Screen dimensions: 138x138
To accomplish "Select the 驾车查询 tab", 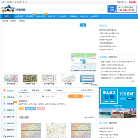I will click(x=35, y=90).
